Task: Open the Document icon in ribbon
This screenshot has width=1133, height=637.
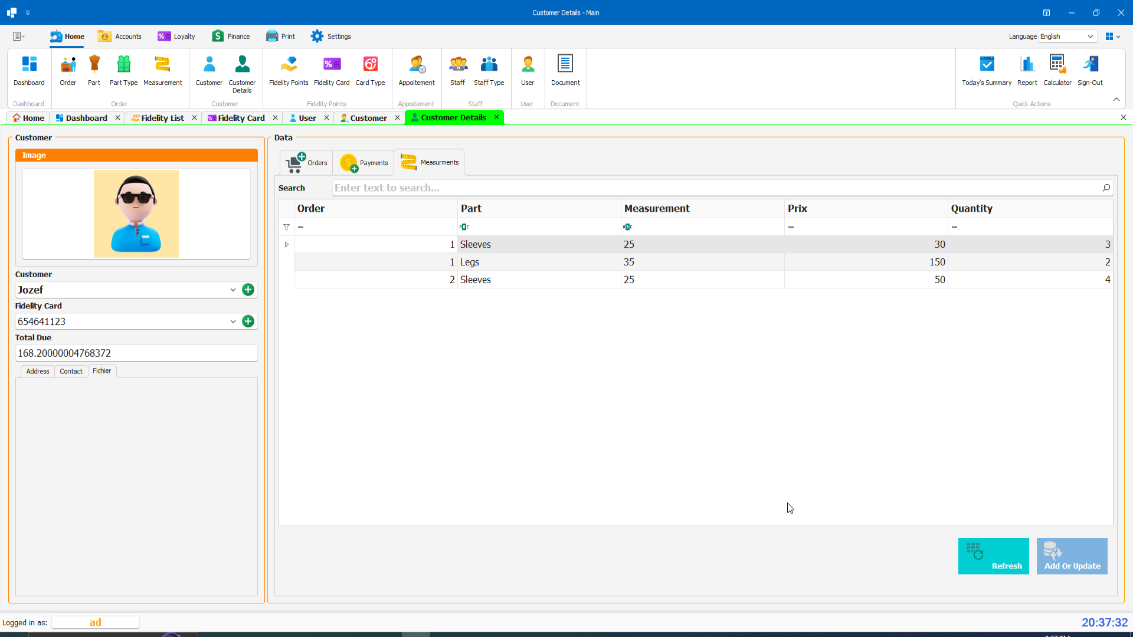Action: (x=565, y=71)
